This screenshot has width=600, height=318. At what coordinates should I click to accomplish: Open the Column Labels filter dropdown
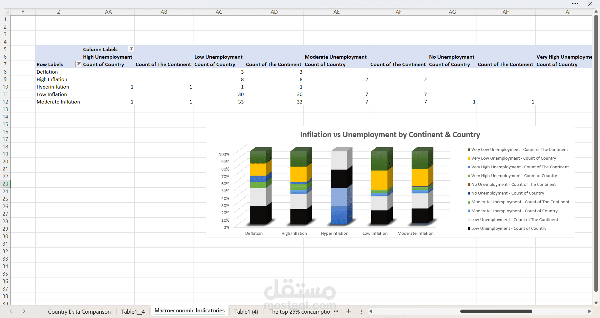pos(131,49)
